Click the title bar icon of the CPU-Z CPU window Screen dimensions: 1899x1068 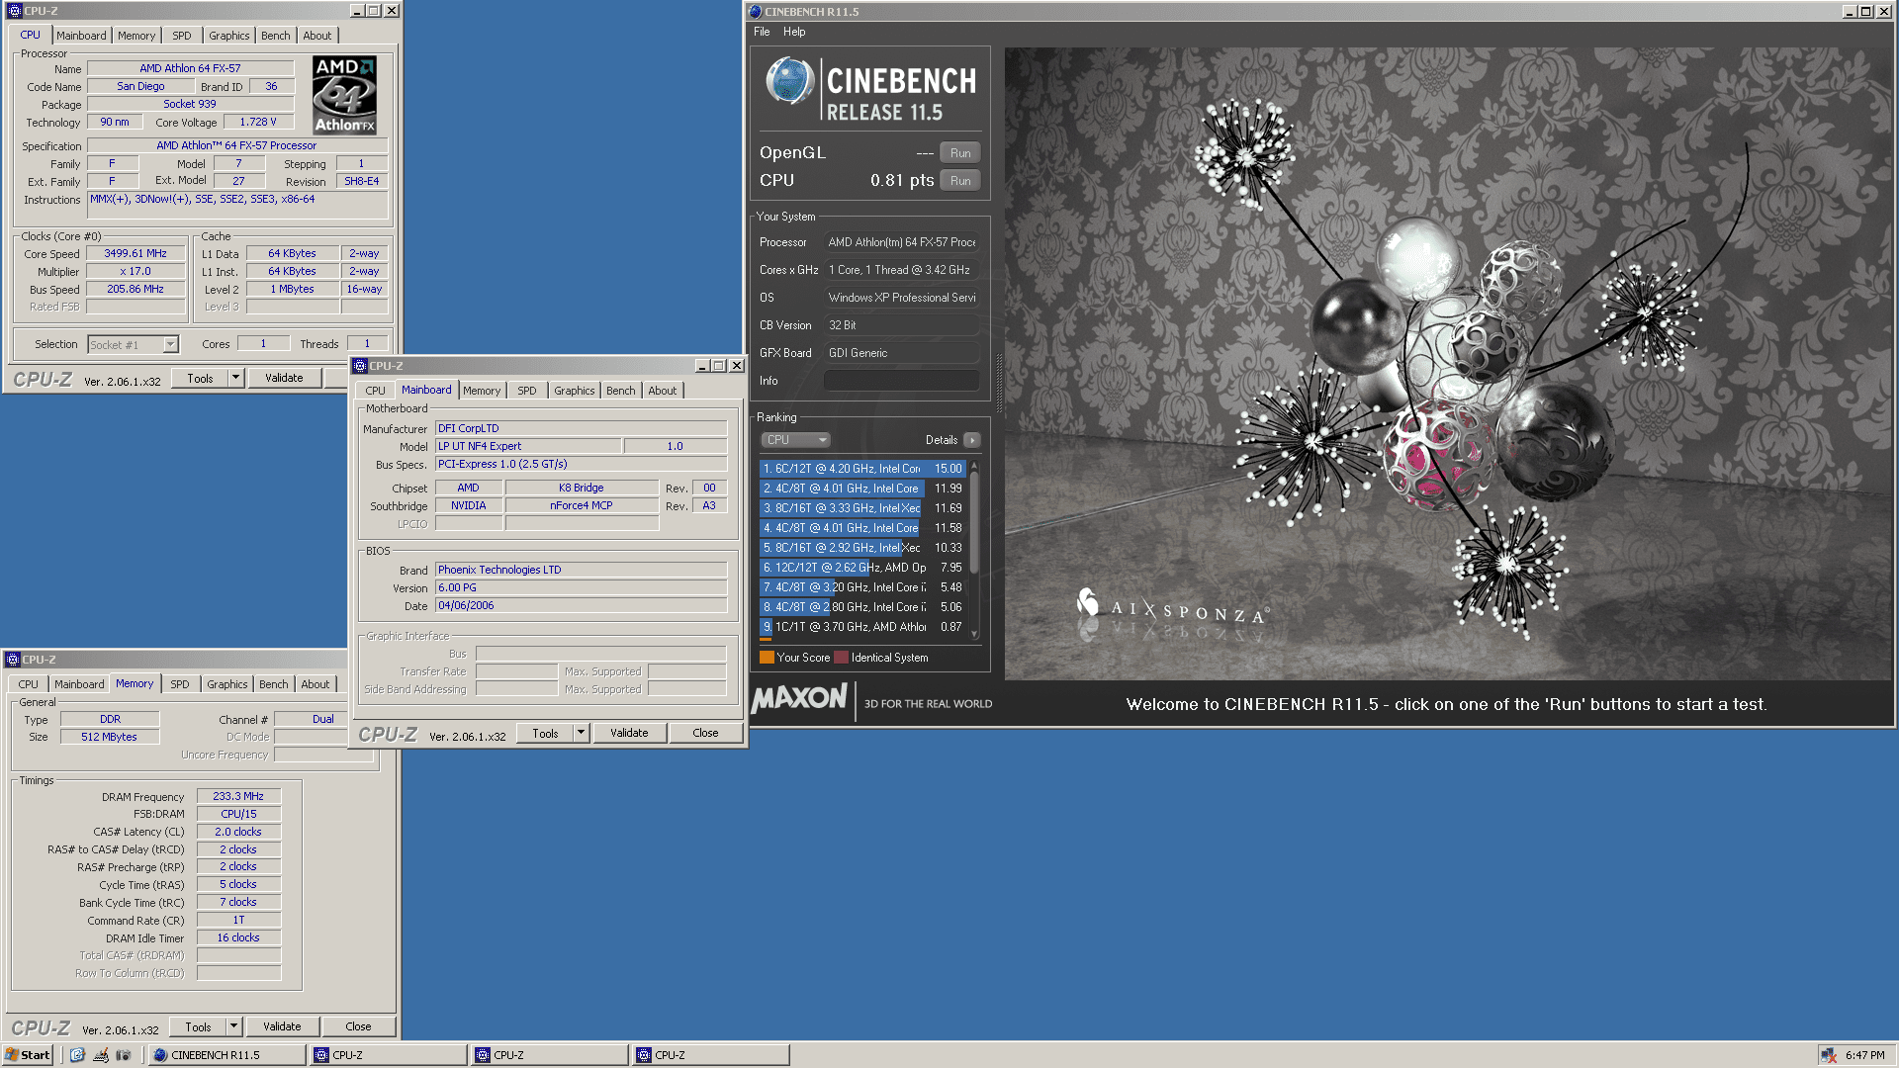[15, 11]
